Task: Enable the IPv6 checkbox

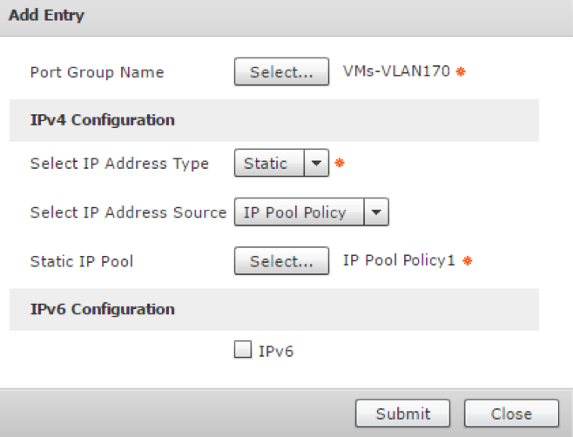Action: [x=244, y=351]
